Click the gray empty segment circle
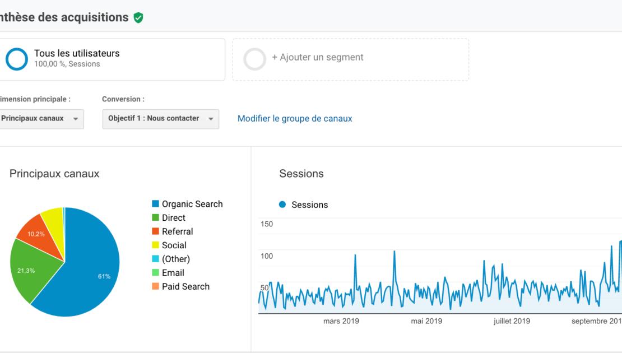 (255, 59)
